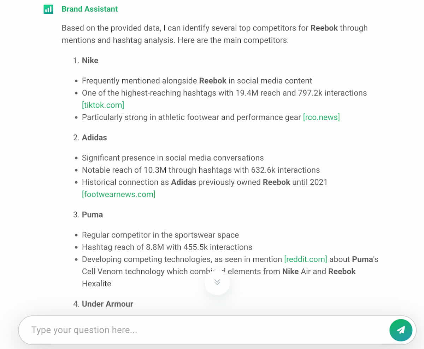
Task: Click the Adidas ownership history bullet
Action: (204, 182)
